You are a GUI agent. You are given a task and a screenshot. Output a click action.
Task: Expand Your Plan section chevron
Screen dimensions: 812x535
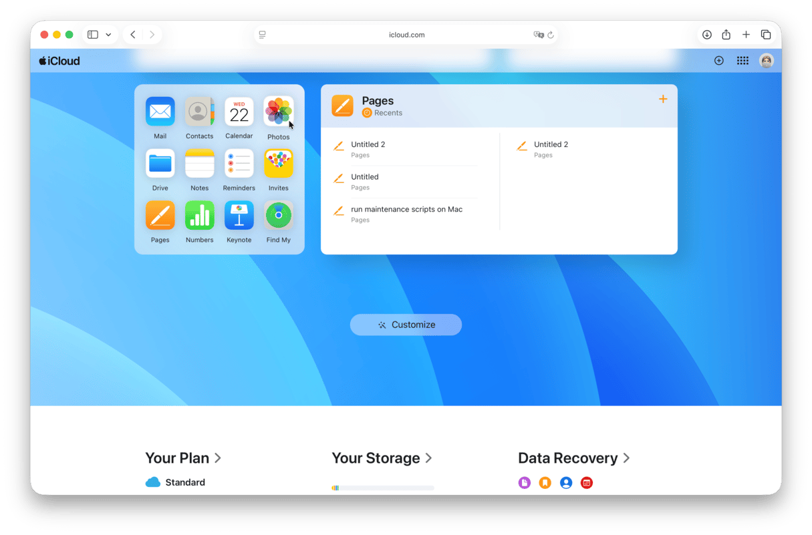point(218,458)
